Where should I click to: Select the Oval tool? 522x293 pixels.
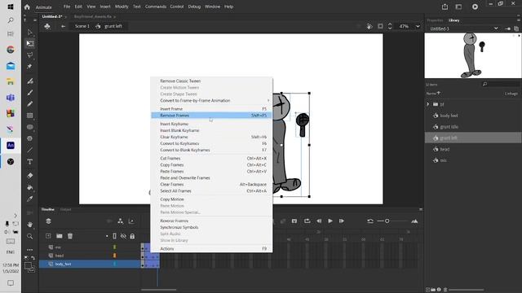click(29, 127)
